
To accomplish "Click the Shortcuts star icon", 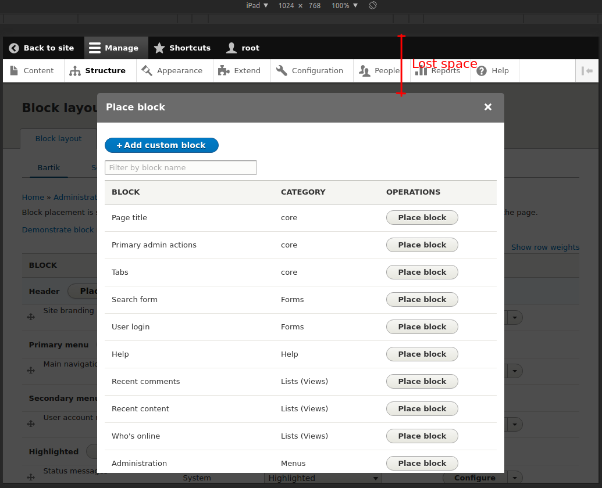I will [x=159, y=48].
